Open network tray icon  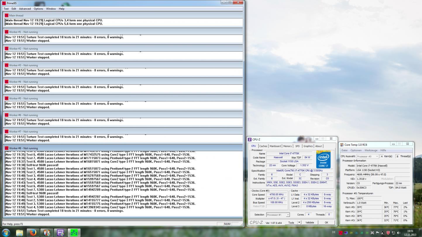(x=393, y=233)
